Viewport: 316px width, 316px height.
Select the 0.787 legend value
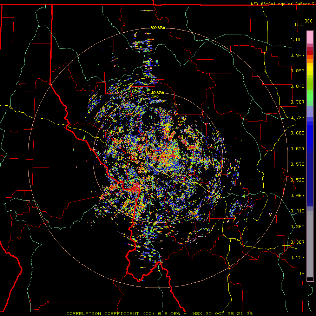[297, 102]
